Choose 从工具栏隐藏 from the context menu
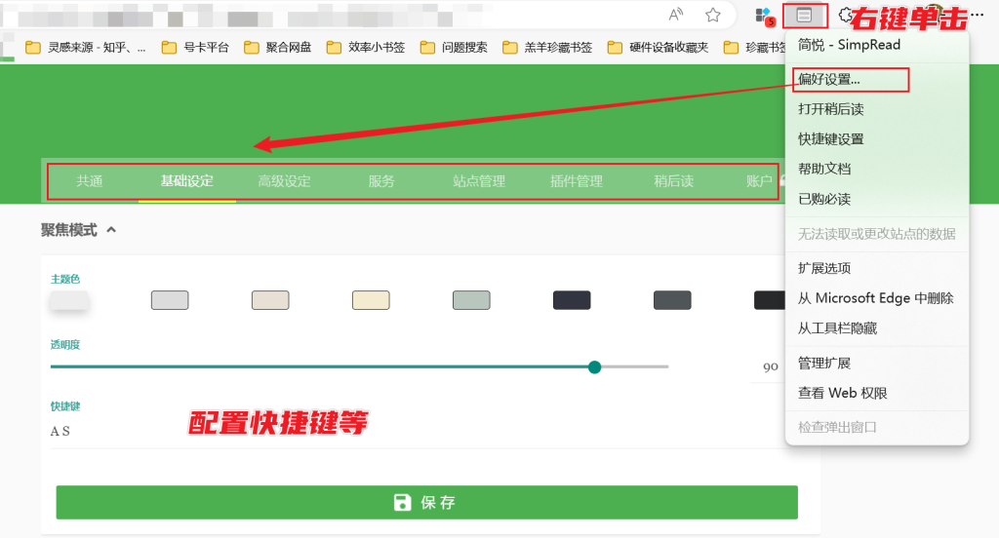 tap(877, 327)
